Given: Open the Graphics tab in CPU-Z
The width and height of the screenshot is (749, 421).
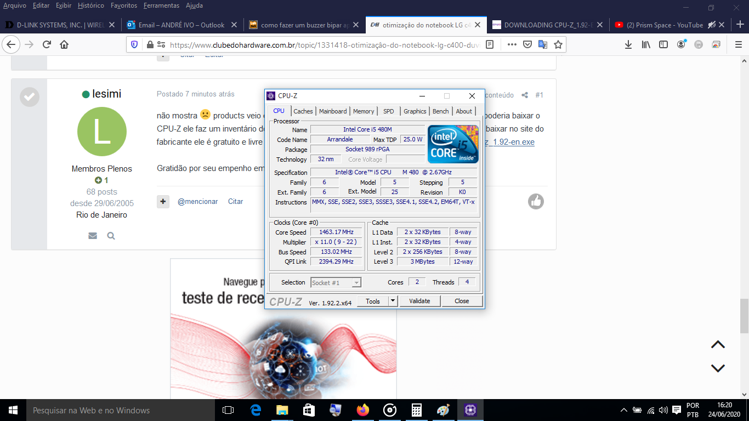Looking at the screenshot, I should click(x=415, y=111).
